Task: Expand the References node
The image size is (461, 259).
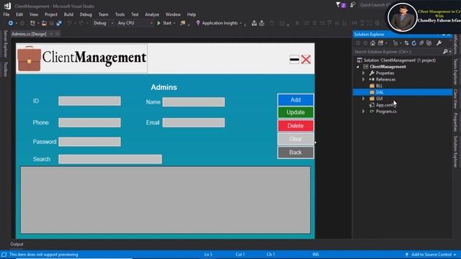Action: tap(363, 79)
